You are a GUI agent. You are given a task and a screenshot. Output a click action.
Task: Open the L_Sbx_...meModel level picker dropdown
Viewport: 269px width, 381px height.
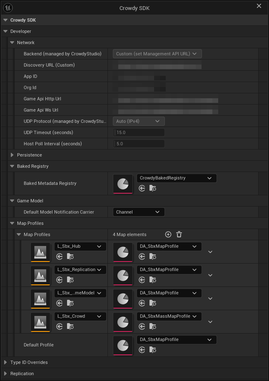coord(80,293)
